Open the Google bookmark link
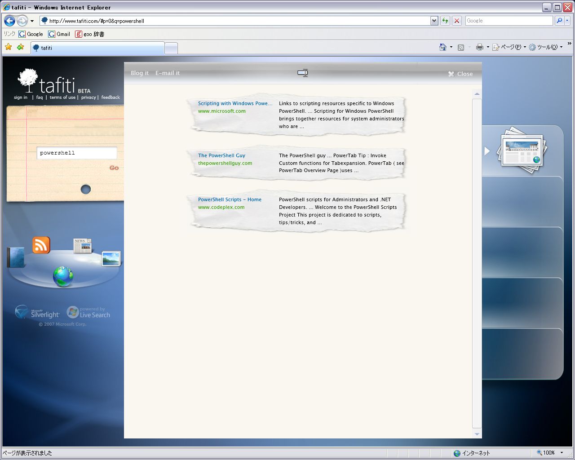Image resolution: width=575 pixels, height=460 pixels. coord(31,34)
